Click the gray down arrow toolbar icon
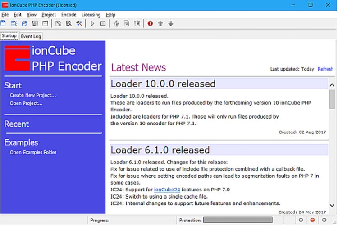 tap(171, 23)
